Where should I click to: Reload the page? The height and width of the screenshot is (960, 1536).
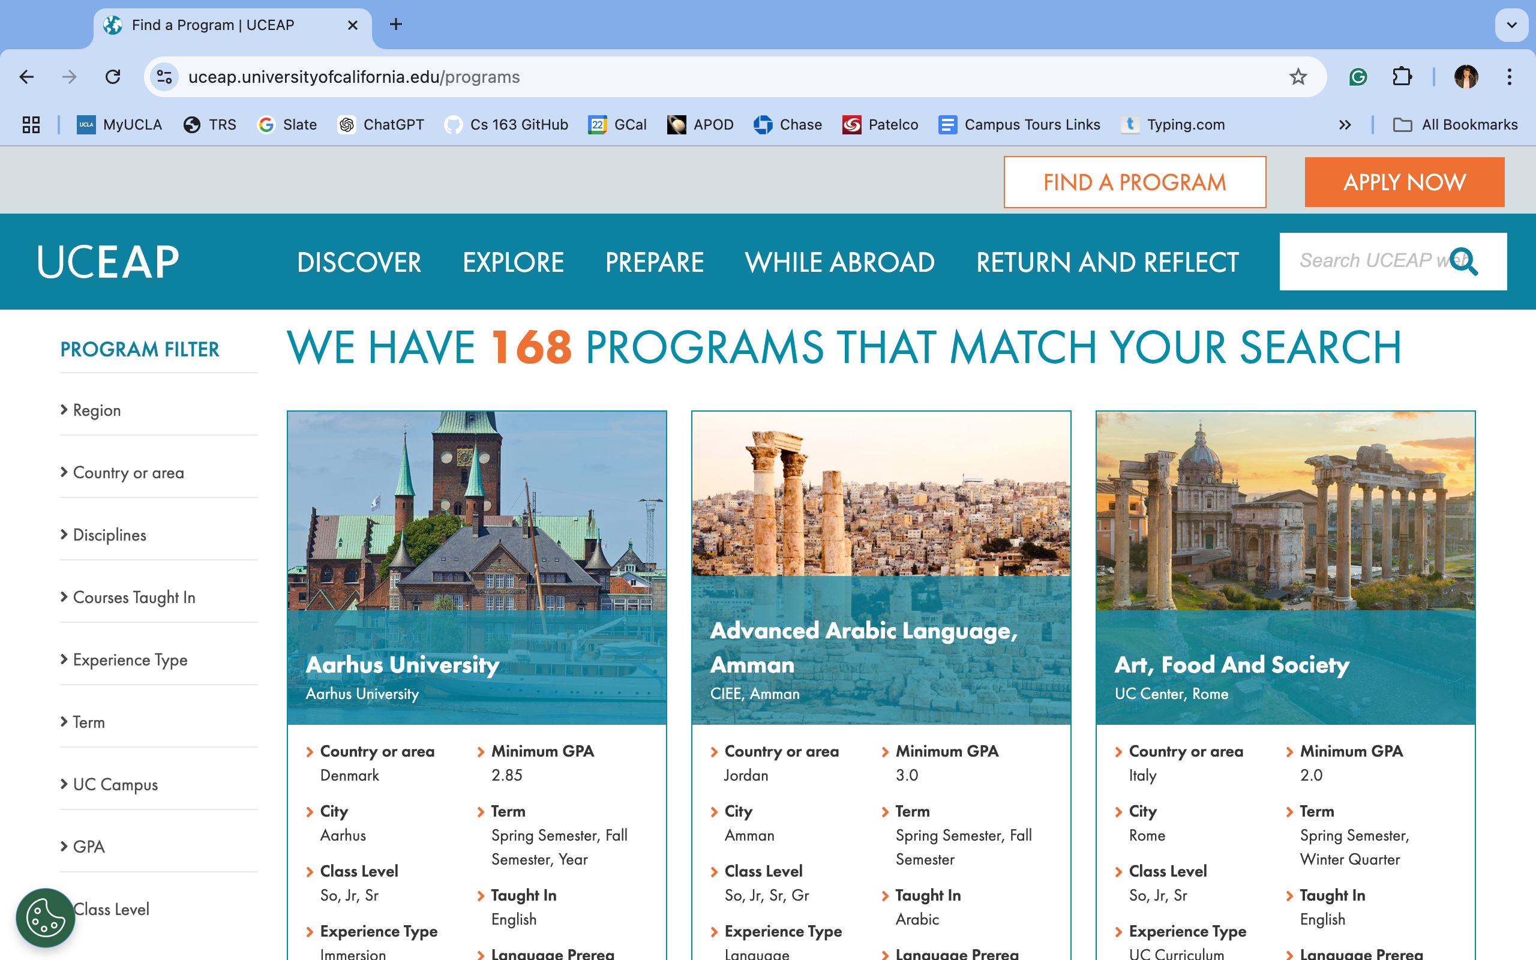tap(113, 77)
